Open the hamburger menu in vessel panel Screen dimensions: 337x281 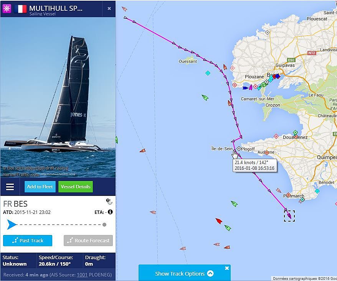coord(10,187)
